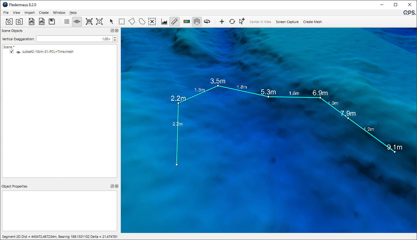Viewport: 417px width, 240px height.
Task: Open the Import menu
Action: pos(29,13)
